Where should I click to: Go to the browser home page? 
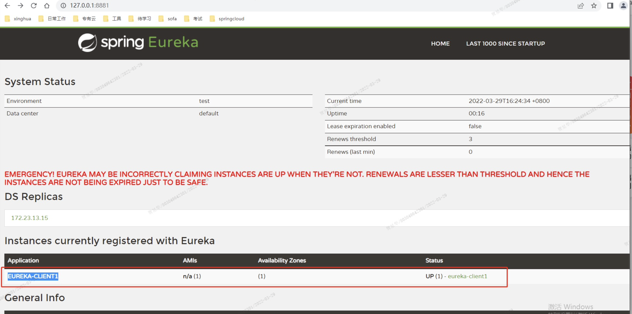47,5
